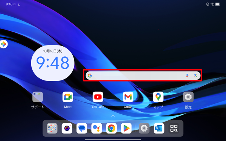Launch Outlook from the dock

[x=159, y=128]
